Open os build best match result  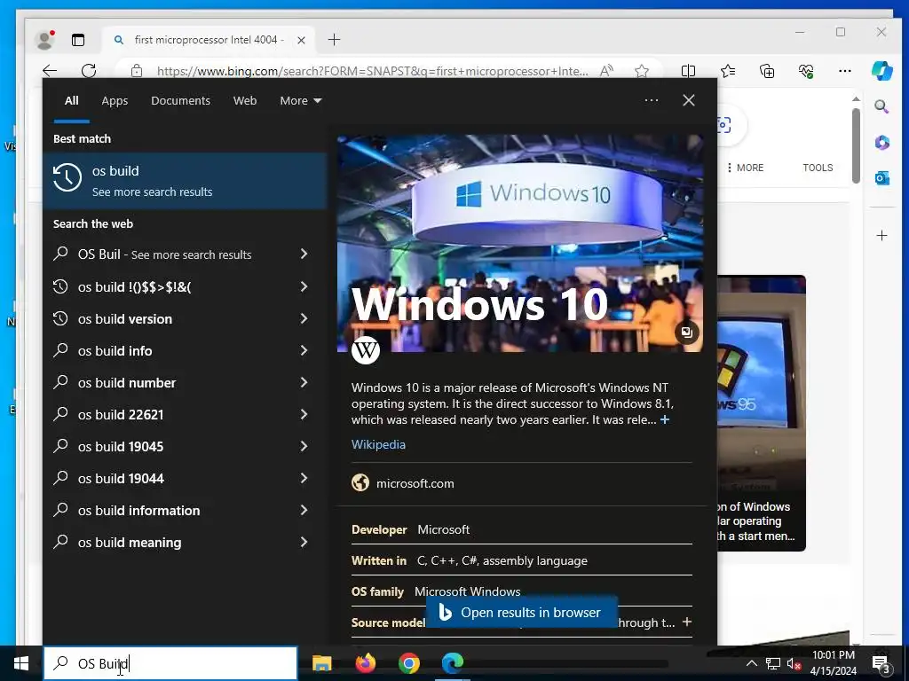185,181
